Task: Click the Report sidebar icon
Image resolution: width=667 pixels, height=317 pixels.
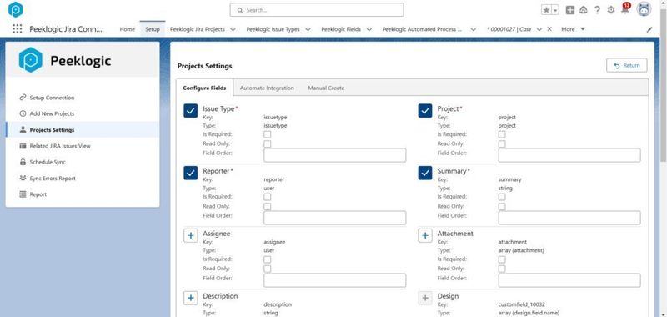Action: click(23, 194)
